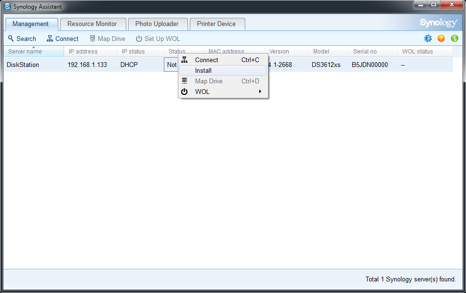Viewport: 466px width, 293px height.
Task: Click the Connect network toolbar icon
Action: click(50, 39)
